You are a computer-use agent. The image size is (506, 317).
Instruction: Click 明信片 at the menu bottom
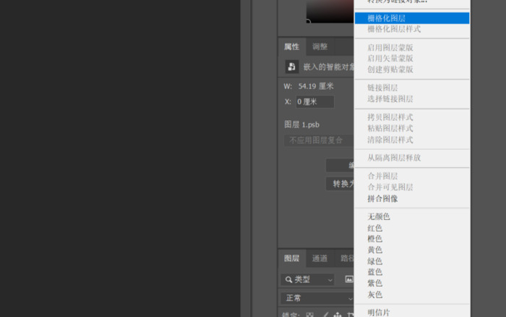pyautogui.click(x=412, y=313)
